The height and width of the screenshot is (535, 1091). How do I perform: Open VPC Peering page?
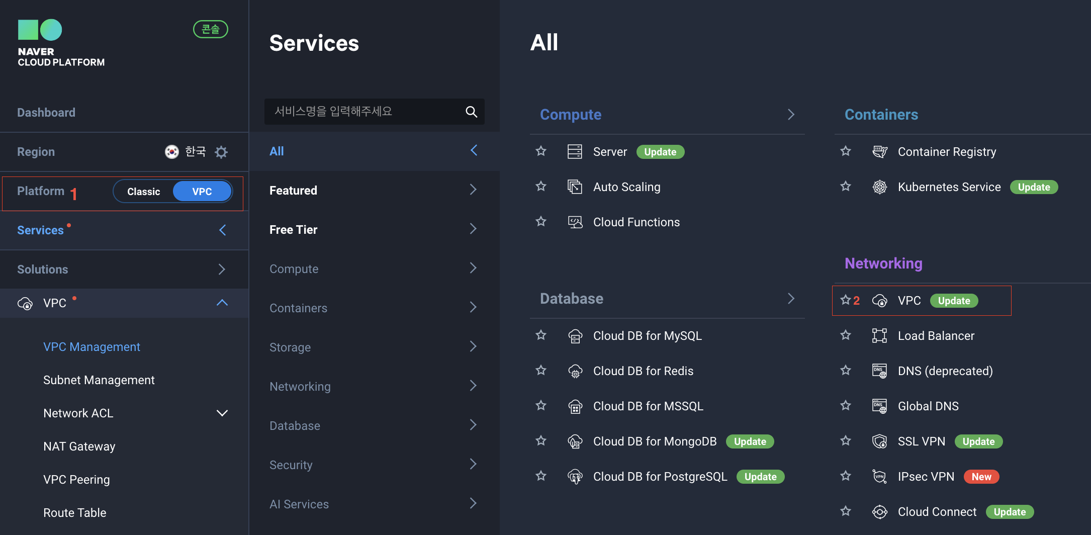point(76,480)
